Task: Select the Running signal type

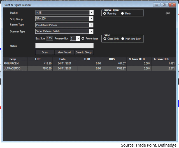Action: (104, 13)
